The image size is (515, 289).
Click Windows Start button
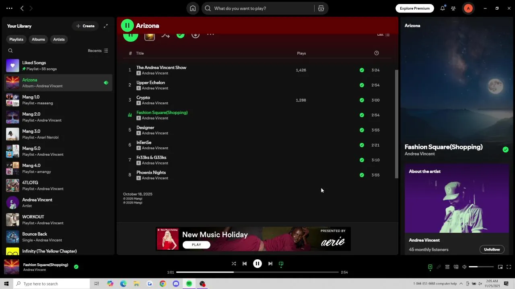tap(6, 284)
